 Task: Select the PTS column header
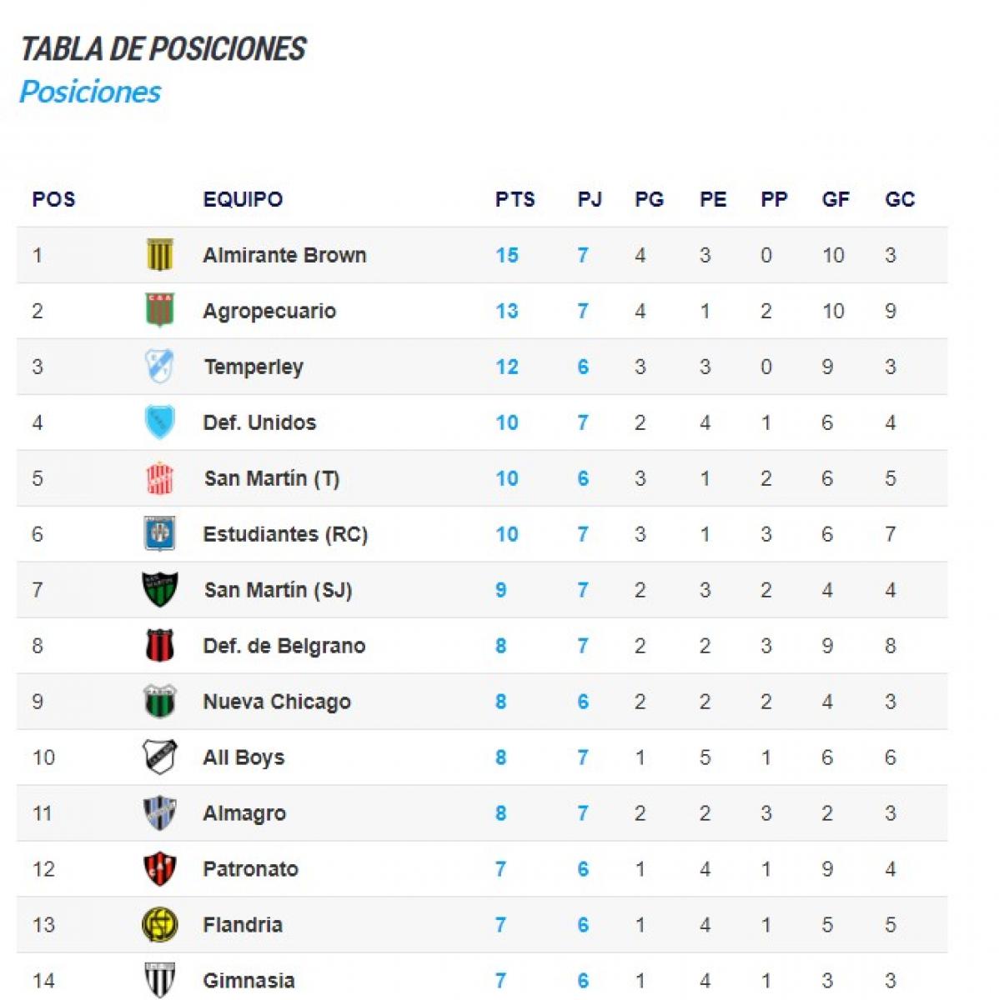coord(515,200)
